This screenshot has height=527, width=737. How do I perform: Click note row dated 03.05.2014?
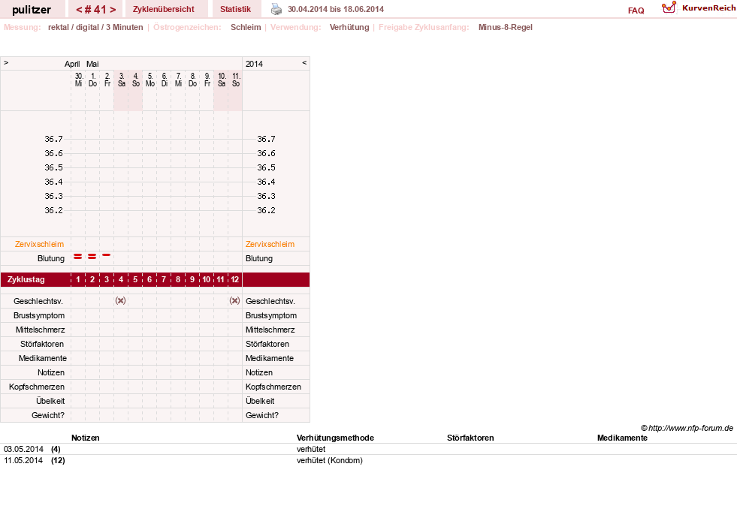(x=368, y=449)
